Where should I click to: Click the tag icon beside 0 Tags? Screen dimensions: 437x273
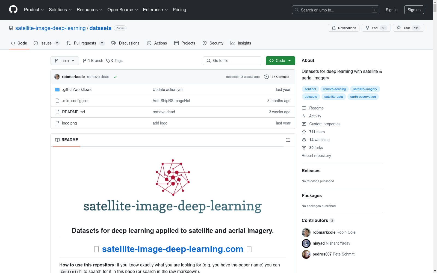[x=108, y=61]
